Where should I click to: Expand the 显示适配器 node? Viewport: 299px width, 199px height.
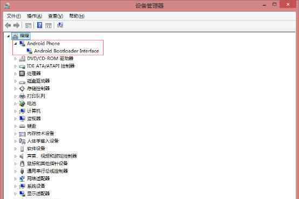pyautogui.click(x=16, y=194)
